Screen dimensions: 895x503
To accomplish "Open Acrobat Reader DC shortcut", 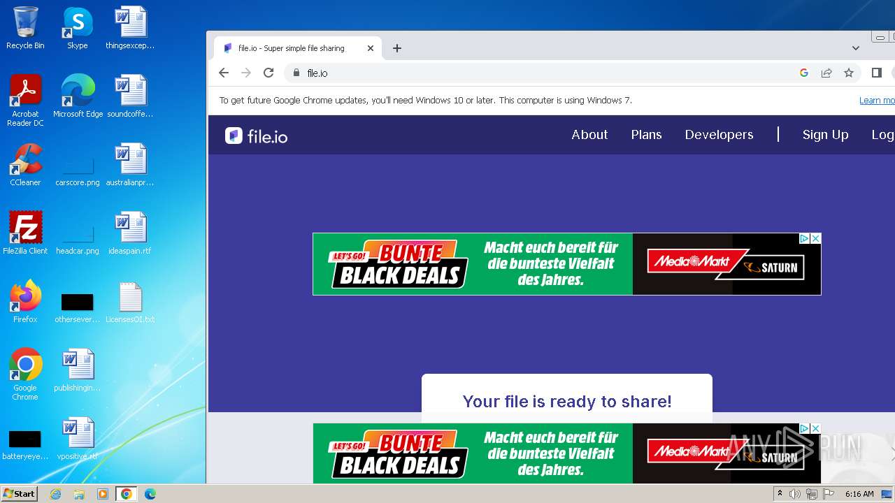I will (x=25, y=100).
